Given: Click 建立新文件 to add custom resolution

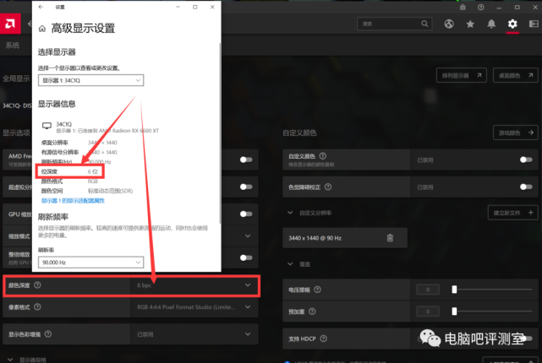Looking at the screenshot, I should pyautogui.click(x=513, y=213).
